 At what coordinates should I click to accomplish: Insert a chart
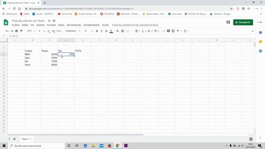point(173,31)
